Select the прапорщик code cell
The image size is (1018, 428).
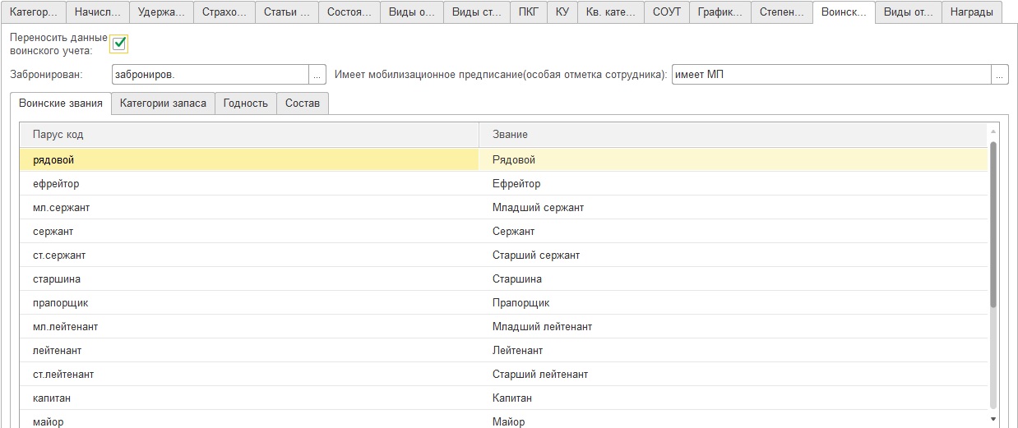pos(249,303)
